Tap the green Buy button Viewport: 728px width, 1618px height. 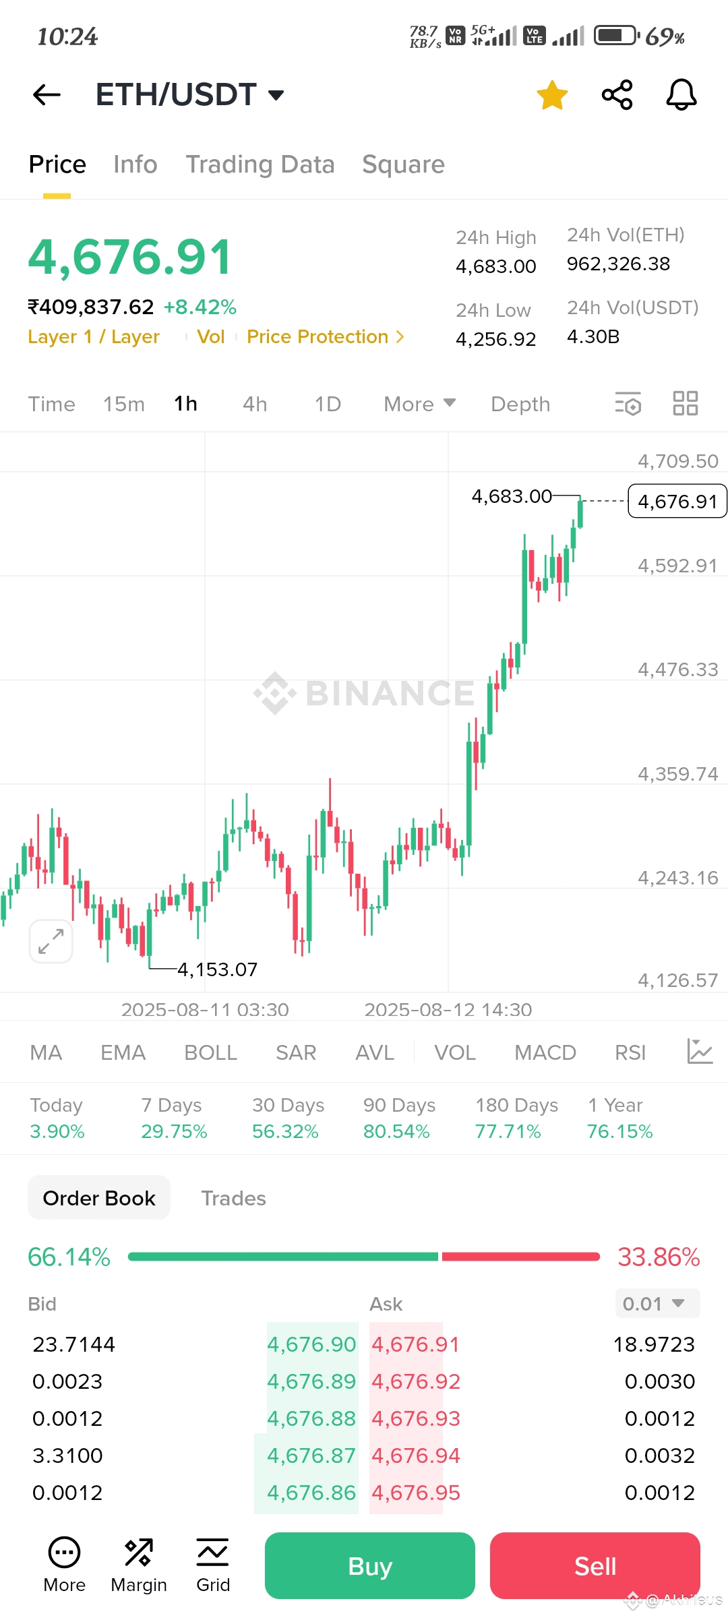[370, 1565]
